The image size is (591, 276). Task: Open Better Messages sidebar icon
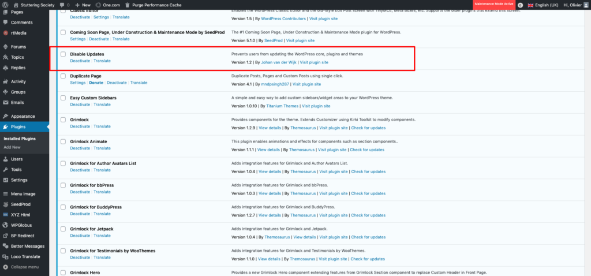click(x=5, y=246)
